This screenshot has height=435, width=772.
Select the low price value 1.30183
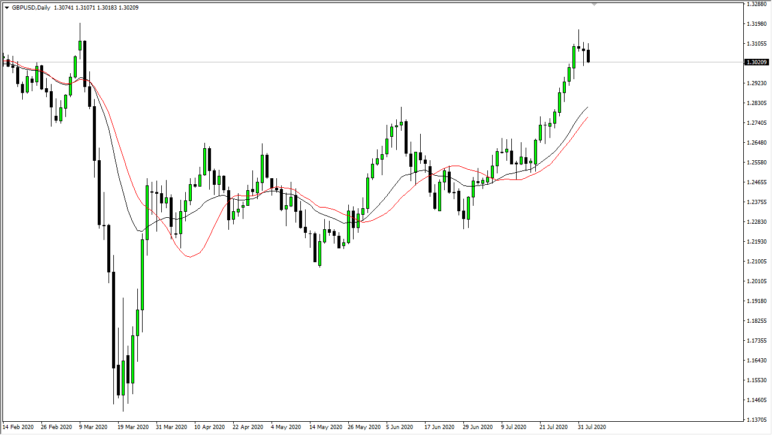(107, 7)
